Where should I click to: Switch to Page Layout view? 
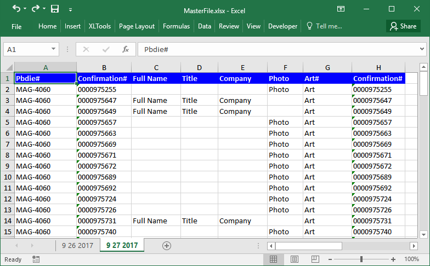click(294, 259)
